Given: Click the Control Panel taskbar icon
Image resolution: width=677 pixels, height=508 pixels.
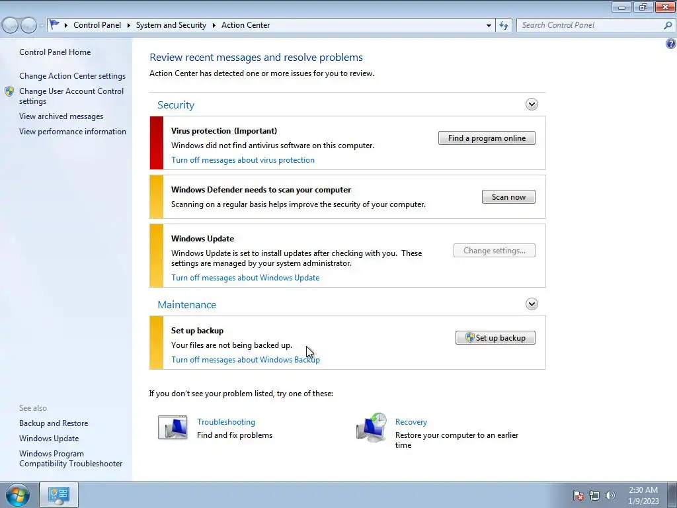Looking at the screenshot, I should [x=59, y=495].
